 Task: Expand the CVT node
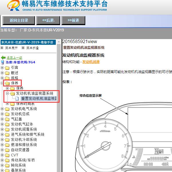[2, 155]
